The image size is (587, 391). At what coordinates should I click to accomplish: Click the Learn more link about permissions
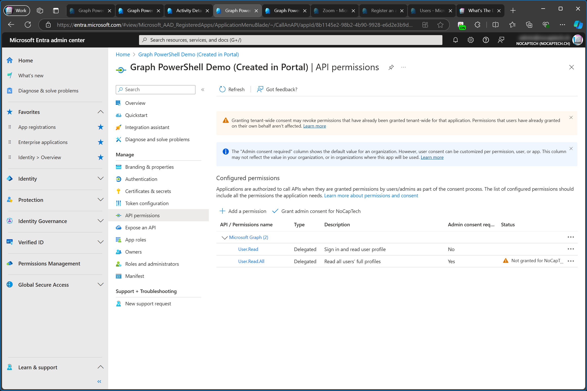[x=371, y=195]
